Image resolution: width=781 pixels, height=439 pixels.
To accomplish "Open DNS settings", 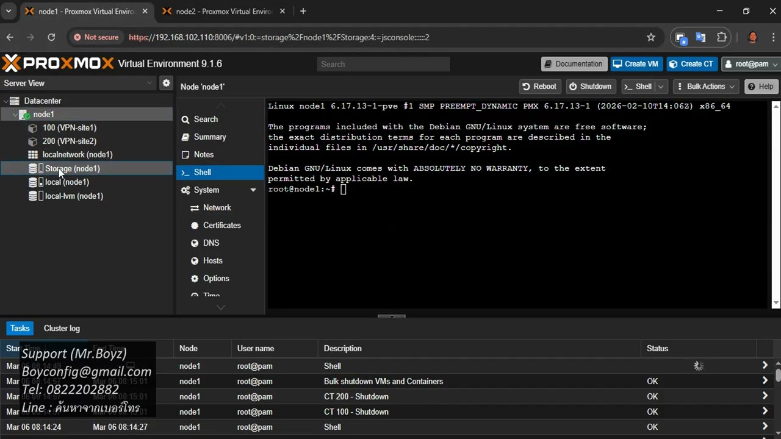I will click(x=211, y=243).
